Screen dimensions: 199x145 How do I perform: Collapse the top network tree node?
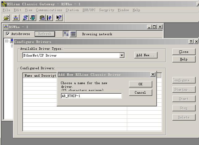coord(6,41)
